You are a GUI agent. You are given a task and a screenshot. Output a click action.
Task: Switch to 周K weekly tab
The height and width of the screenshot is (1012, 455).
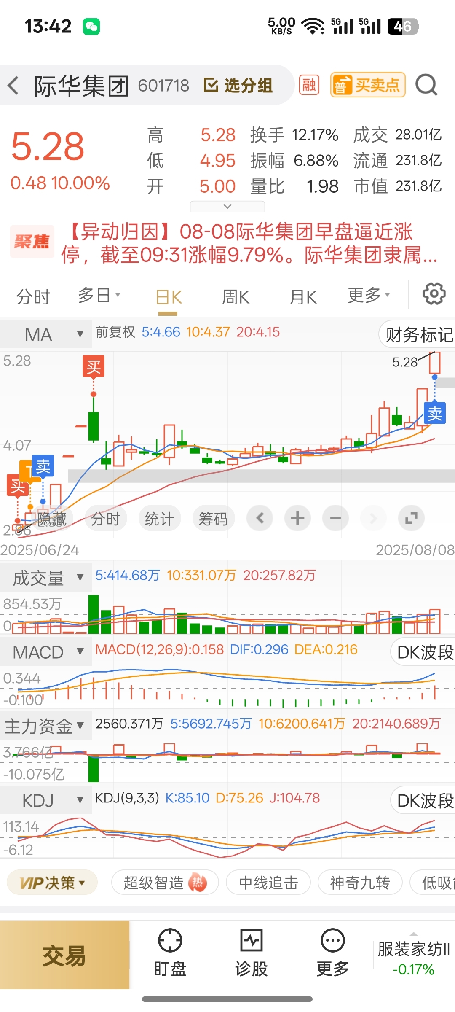point(236,297)
